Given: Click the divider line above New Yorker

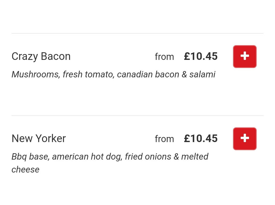Looking at the screenshot, I should click(x=137, y=115).
